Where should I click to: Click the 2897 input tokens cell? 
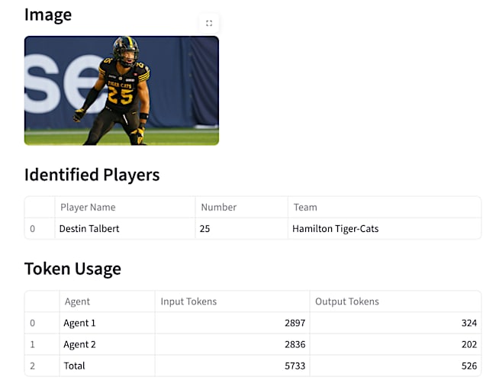(x=295, y=323)
